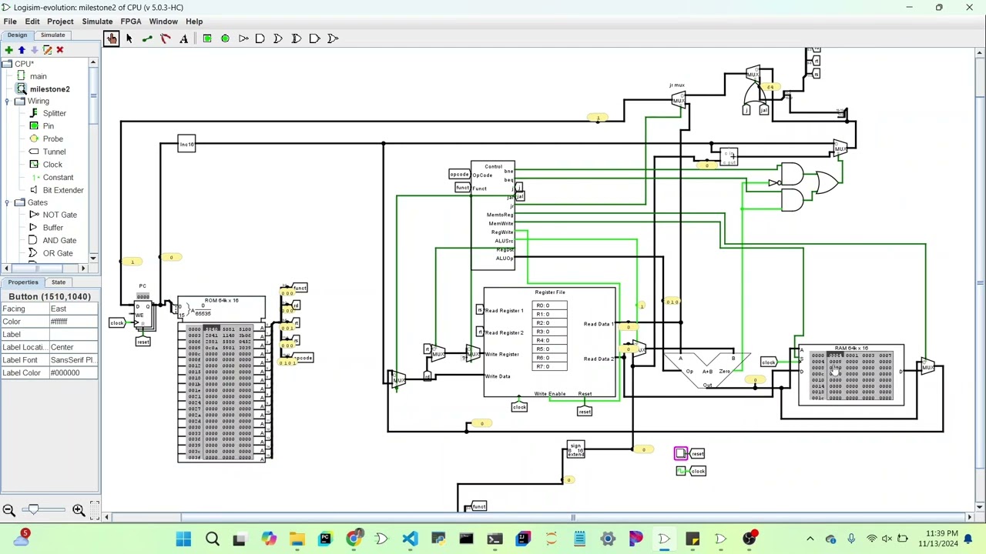Viewport: 986px width, 554px height.
Task: Move circuit up with blue arrow
Action: (x=22, y=50)
